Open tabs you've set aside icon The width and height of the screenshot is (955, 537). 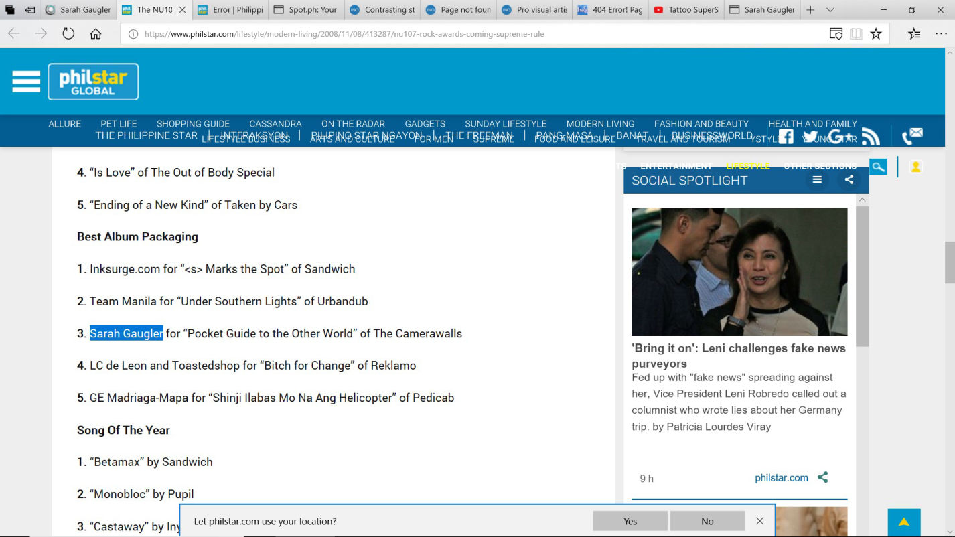click(x=10, y=10)
